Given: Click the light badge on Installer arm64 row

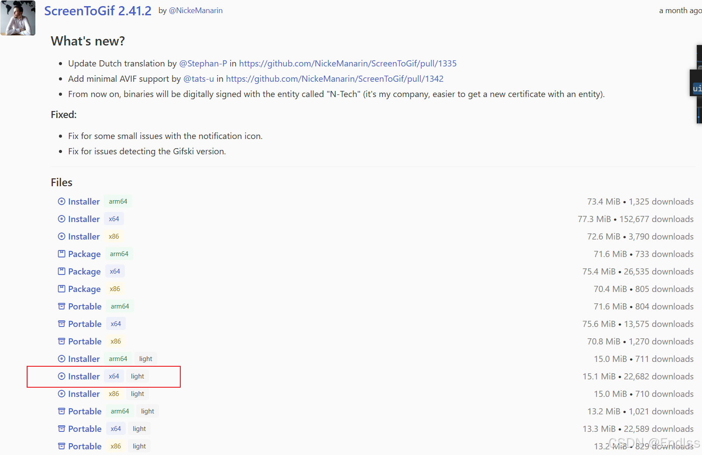Looking at the screenshot, I should point(146,359).
